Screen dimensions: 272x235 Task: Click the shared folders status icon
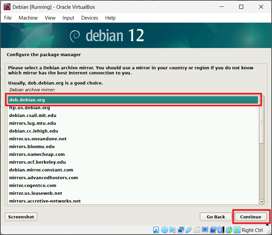(197, 230)
